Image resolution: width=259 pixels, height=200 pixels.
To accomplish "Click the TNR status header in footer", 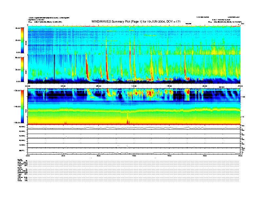I will point(19,176).
